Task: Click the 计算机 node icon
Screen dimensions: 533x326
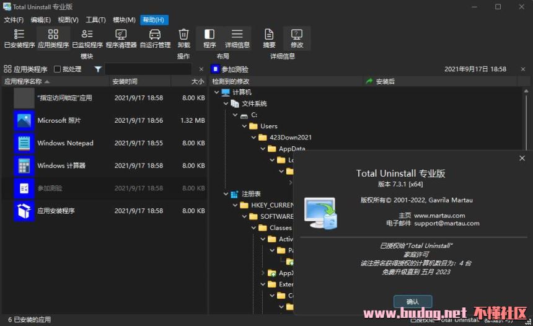Action: (226, 92)
